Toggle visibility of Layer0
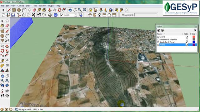The image size is (200, 112). pyautogui.click(x=187, y=37)
